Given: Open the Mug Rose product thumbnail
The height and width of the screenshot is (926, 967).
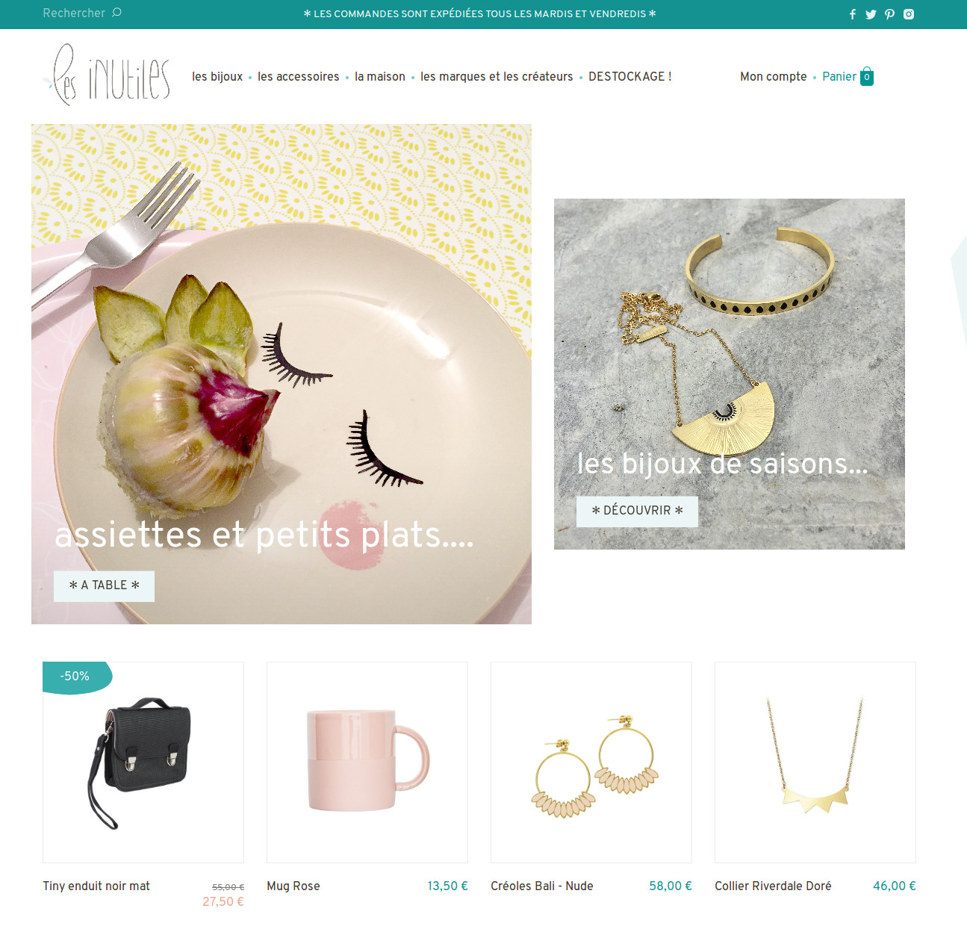Looking at the screenshot, I should click(367, 762).
